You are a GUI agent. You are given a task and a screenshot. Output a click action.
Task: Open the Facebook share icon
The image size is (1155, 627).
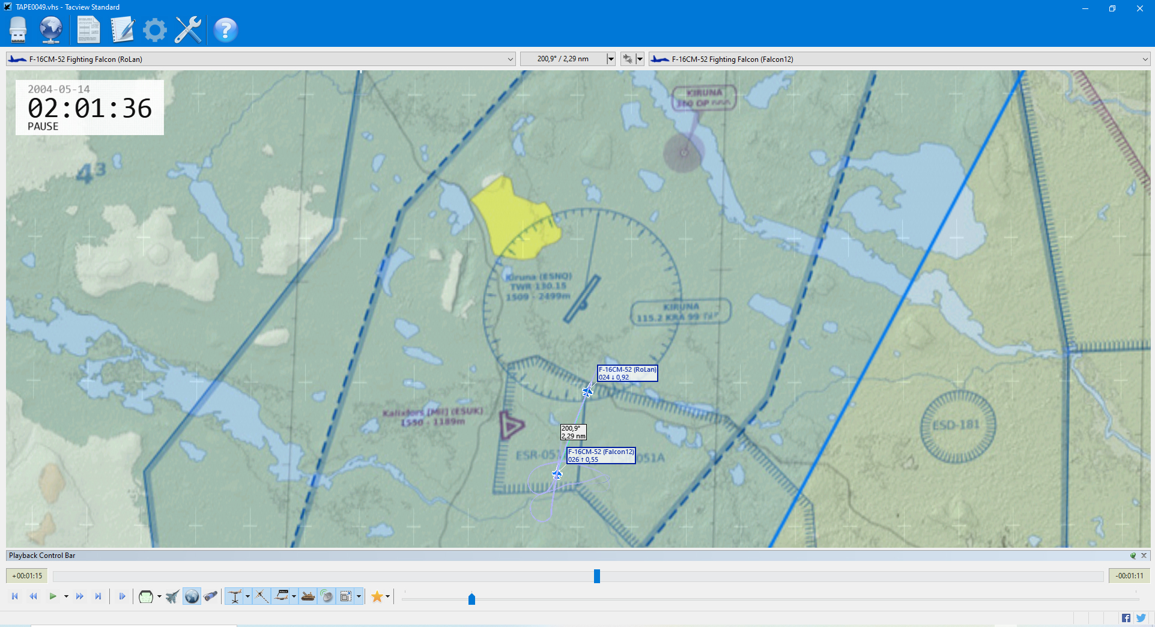1126,618
